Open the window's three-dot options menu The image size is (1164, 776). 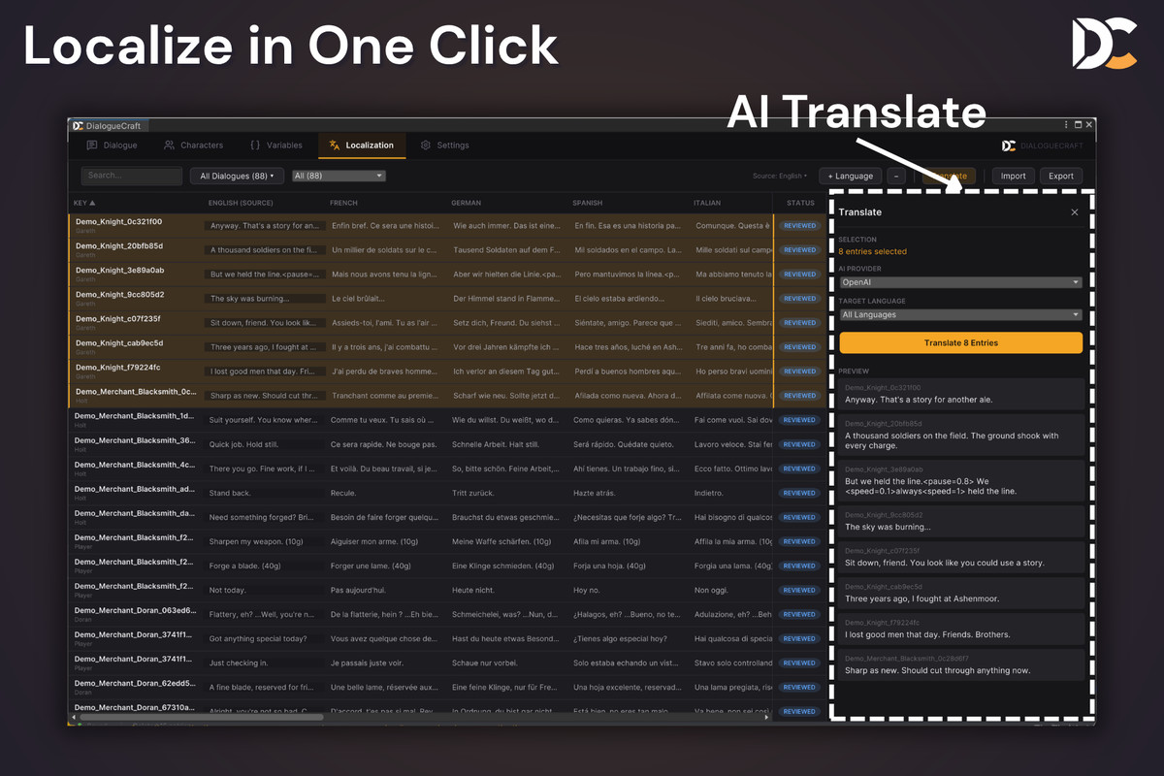click(1066, 125)
